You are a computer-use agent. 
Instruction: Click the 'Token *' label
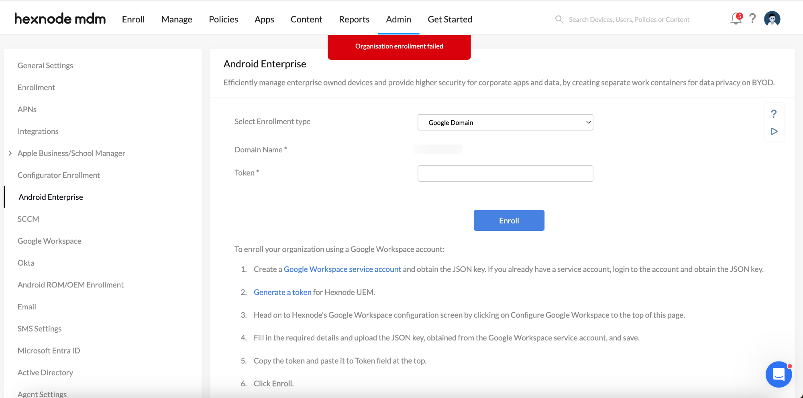pyautogui.click(x=247, y=173)
